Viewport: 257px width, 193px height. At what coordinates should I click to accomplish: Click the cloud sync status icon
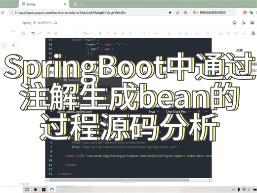pos(56,23)
